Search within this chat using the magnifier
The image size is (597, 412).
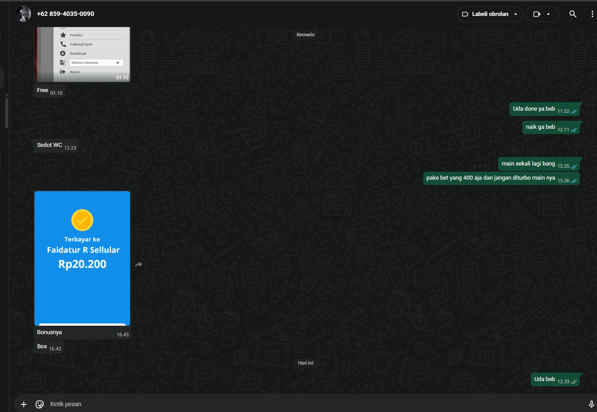pyautogui.click(x=573, y=14)
